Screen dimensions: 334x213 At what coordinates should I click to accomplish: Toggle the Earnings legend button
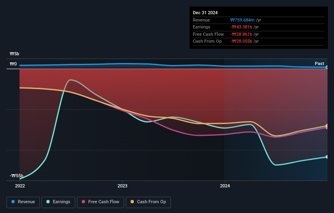[58, 202]
